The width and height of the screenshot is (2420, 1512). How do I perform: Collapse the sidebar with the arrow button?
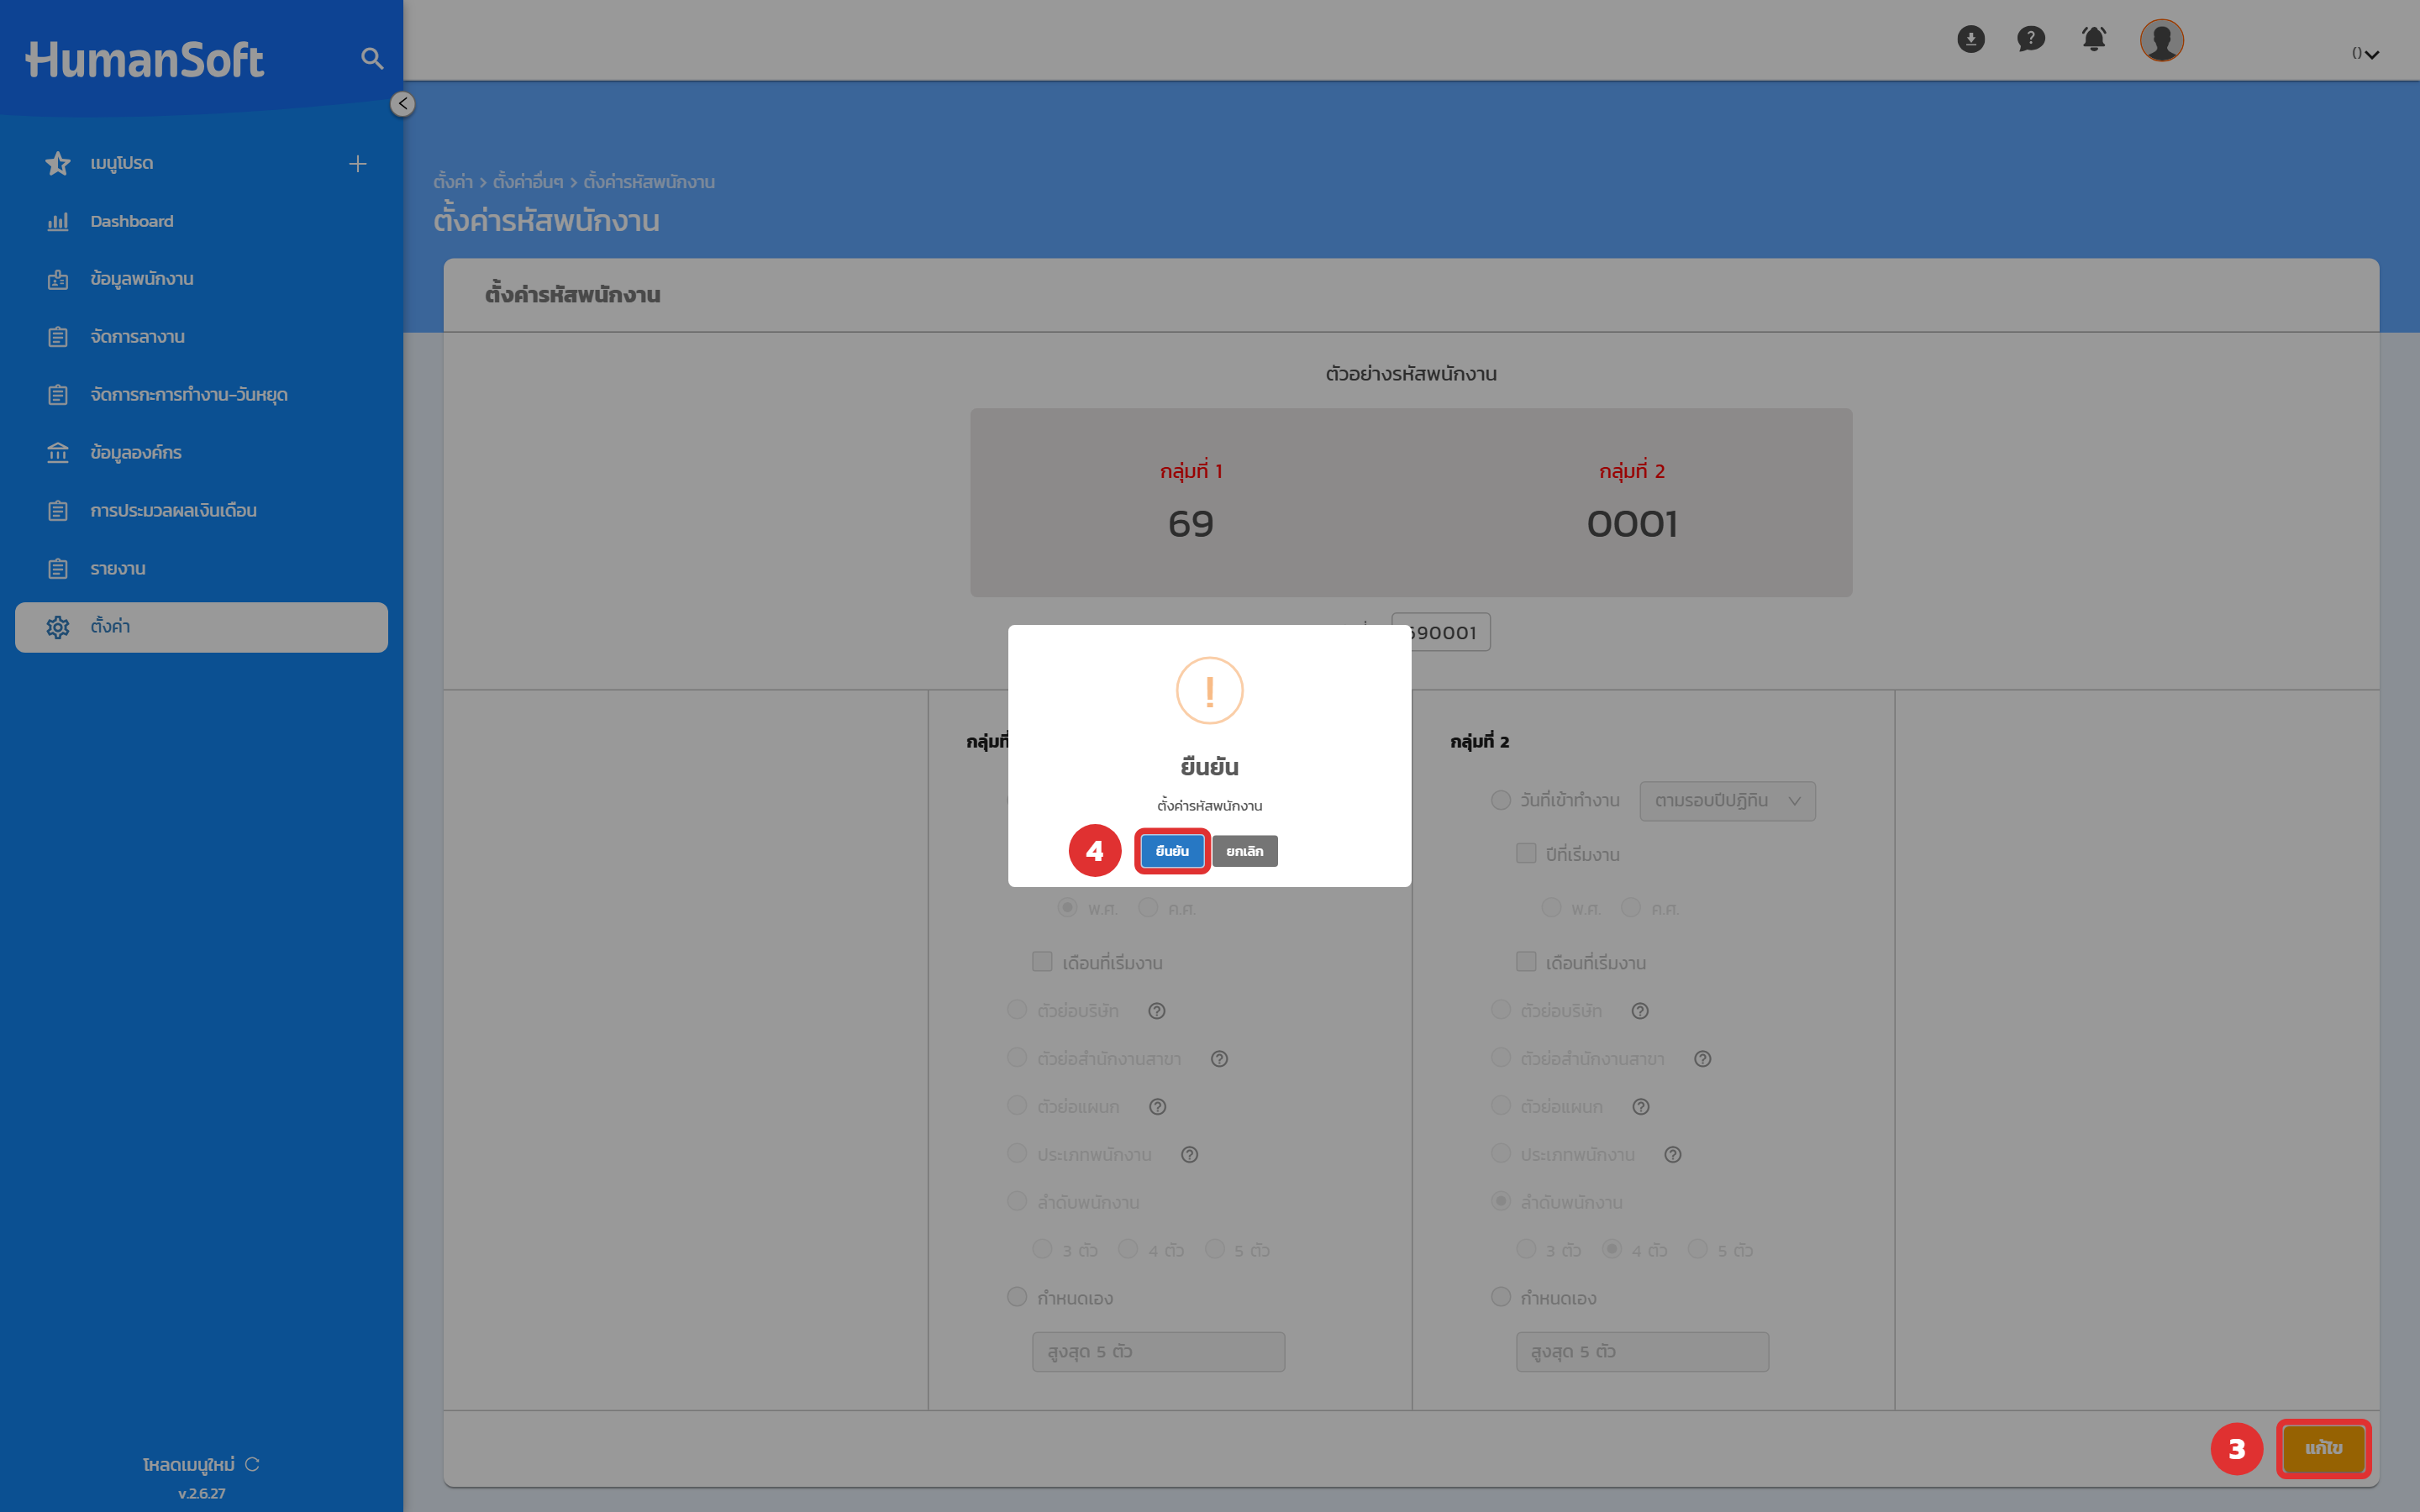tap(402, 104)
